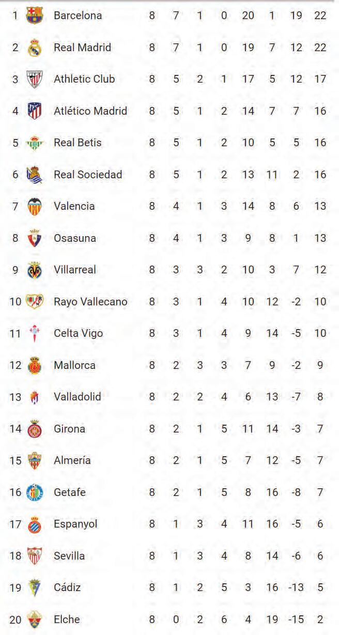This screenshot has height=635, width=339.
Task: Click the Rayo Vallecano crest icon
Action: 35,301
